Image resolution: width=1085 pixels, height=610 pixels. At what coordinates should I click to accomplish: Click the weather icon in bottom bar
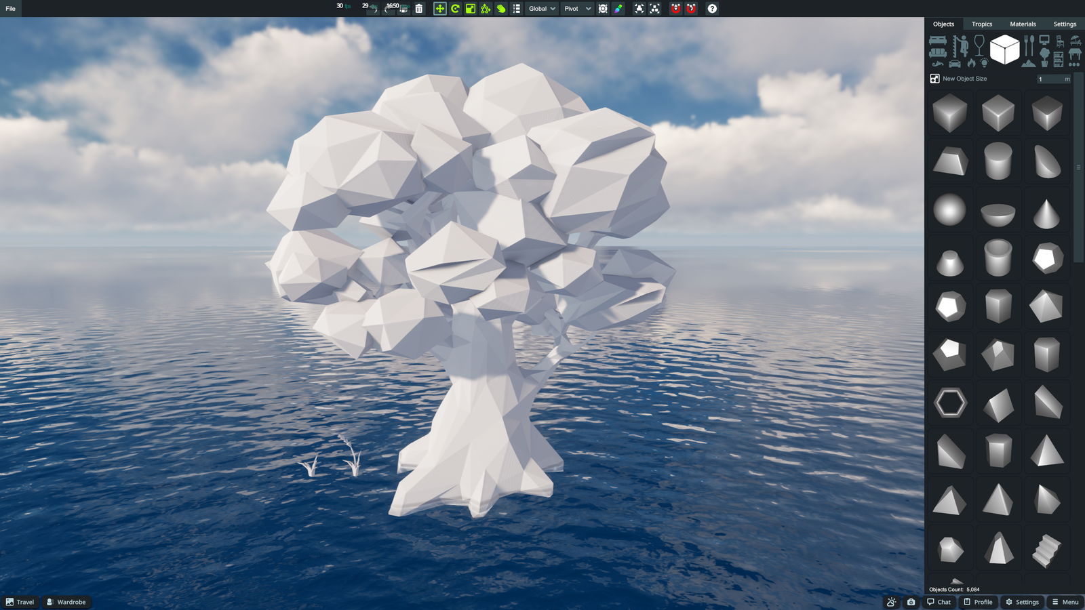tap(891, 602)
